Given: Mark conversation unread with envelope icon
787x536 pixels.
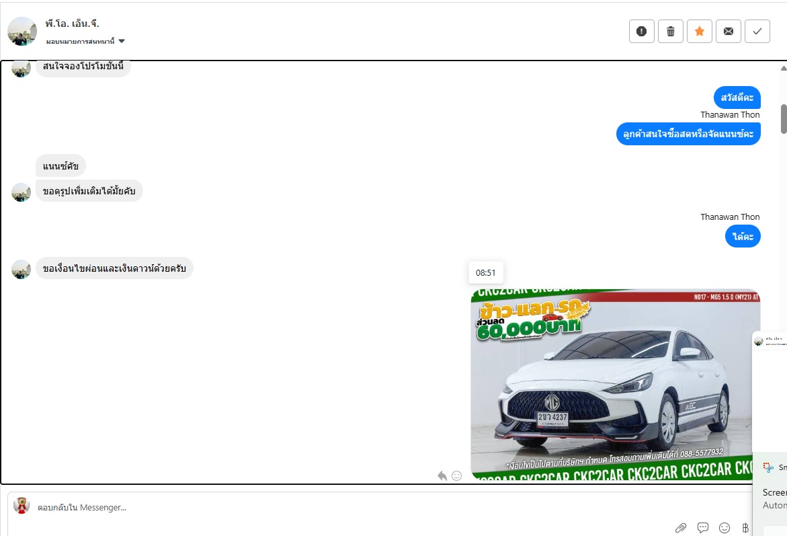Looking at the screenshot, I should click(729, 31).
